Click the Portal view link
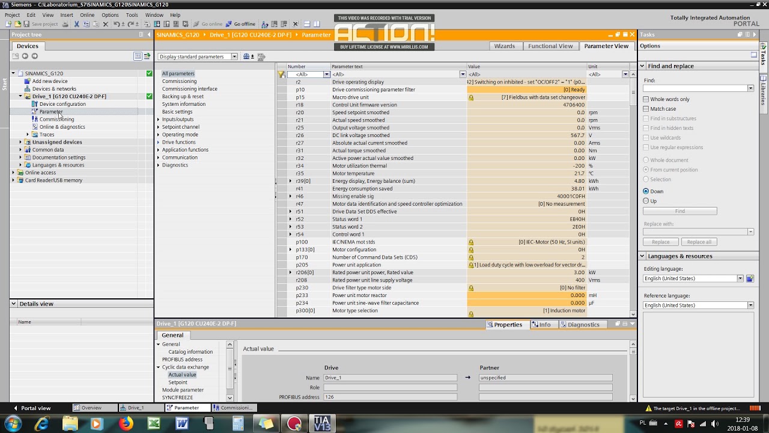 point(31,408)
